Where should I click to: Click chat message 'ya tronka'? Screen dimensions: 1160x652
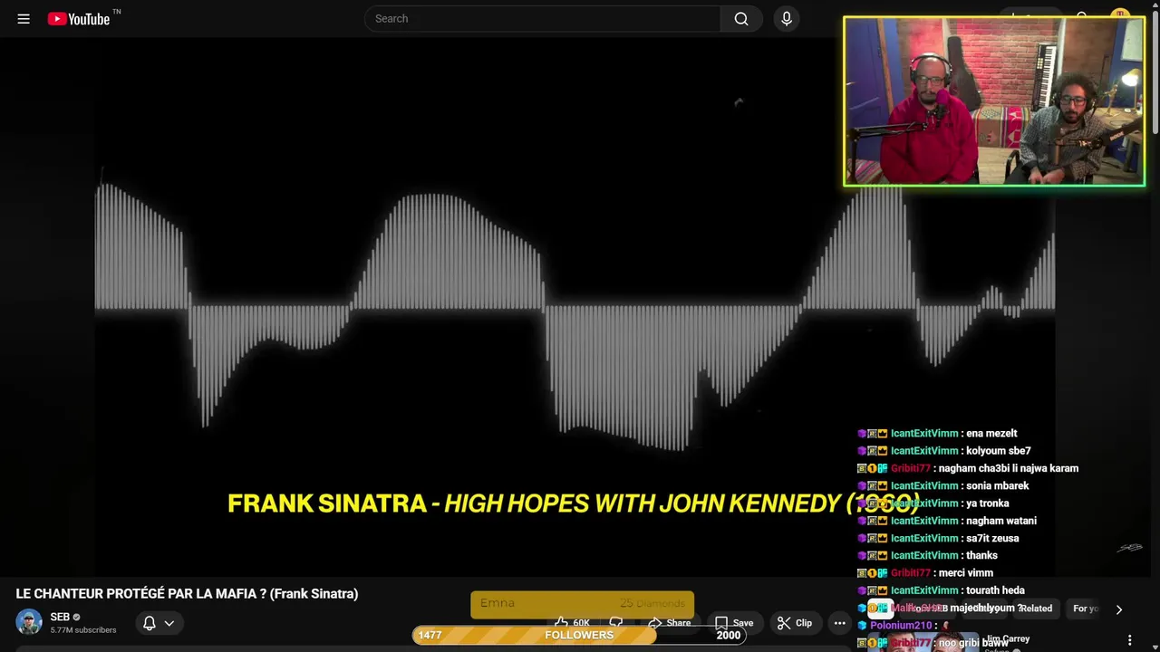click(x=988, y=503)
